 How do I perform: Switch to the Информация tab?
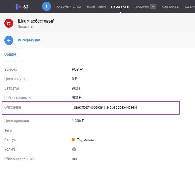(x=29, y=40)
